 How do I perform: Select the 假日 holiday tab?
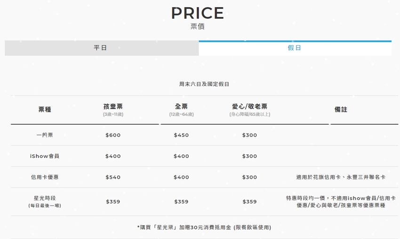(x=295, y=48)
